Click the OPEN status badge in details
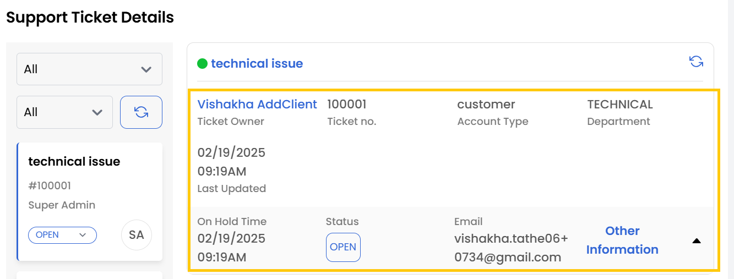The image size is (734, 279). (x=343, y=247)
